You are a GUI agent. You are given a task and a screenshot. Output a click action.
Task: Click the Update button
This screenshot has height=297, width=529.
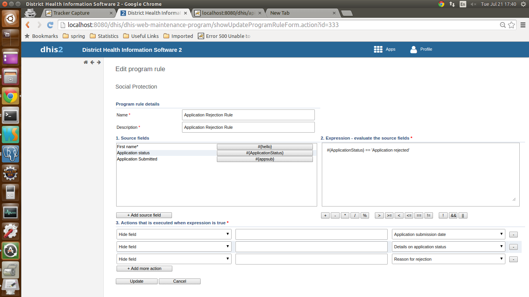pos(137,282)
